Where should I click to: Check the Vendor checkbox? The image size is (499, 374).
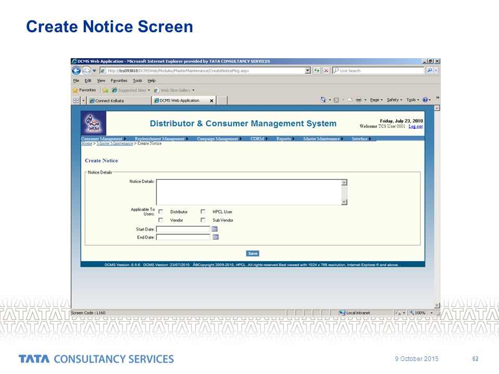pos(161,220)
